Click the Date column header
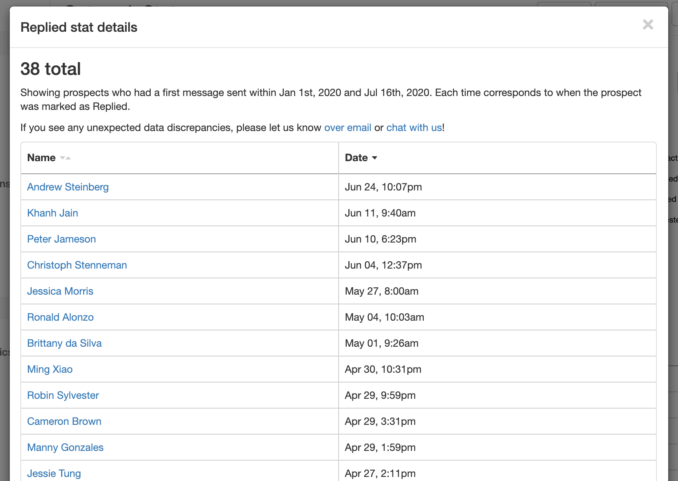The height and width of the screenshot is (481, 678). coord(357,157)
